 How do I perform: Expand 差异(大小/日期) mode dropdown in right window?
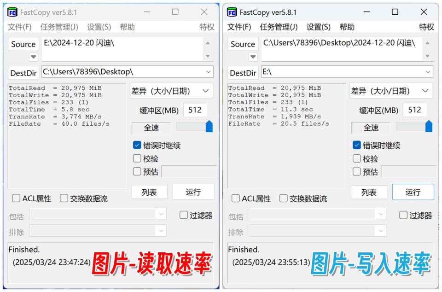coord(425,91)
